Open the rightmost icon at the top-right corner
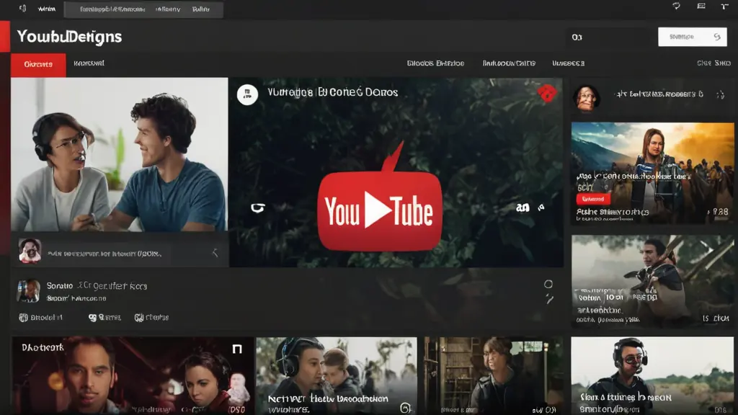The height and width of the screenshot is (415, 738). (724, 6)
